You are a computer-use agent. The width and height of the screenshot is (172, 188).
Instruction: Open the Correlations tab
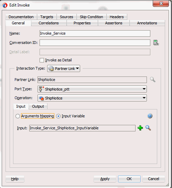[x=49, y=23]
